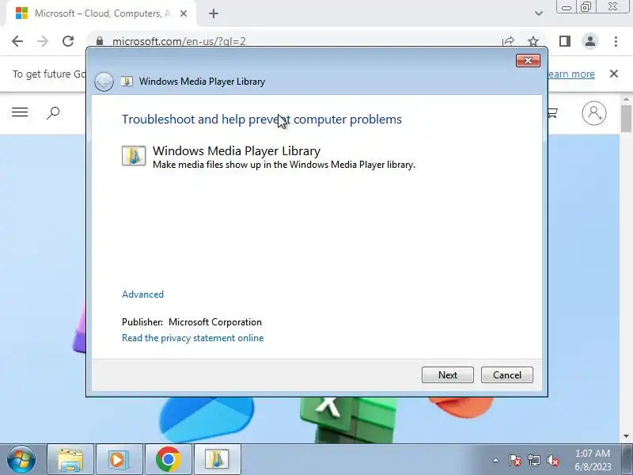Viewport: 633px width, 475px height.
Task: Bookmark this page with the star
Action: coord(533,41)
